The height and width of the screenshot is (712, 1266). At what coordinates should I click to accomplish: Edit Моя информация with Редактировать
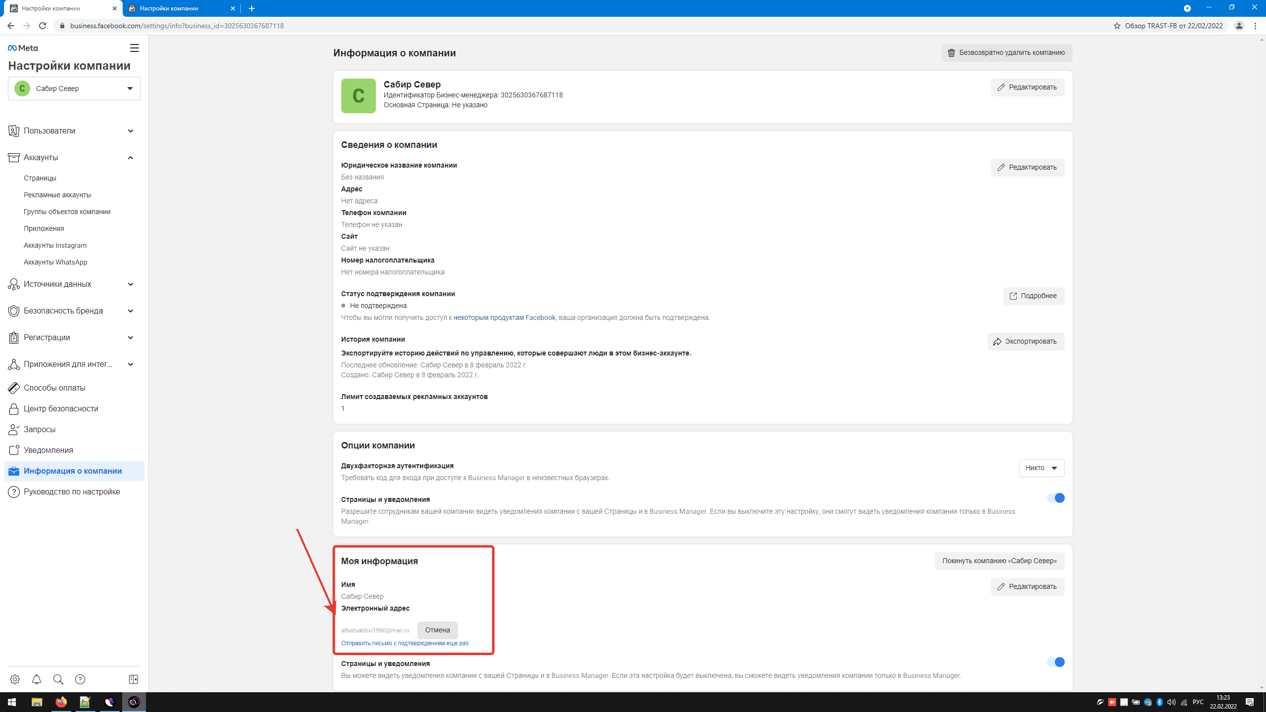pos(1028,587)
